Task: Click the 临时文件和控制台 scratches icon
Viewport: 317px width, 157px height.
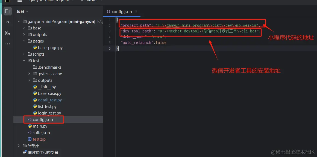Action: tap(25, 152)
